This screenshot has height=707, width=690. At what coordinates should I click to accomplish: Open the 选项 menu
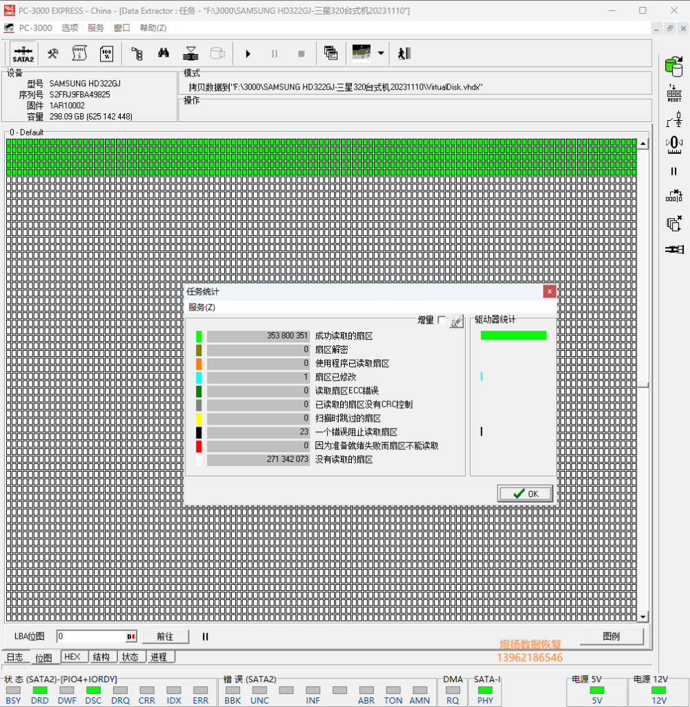[70, 28]
